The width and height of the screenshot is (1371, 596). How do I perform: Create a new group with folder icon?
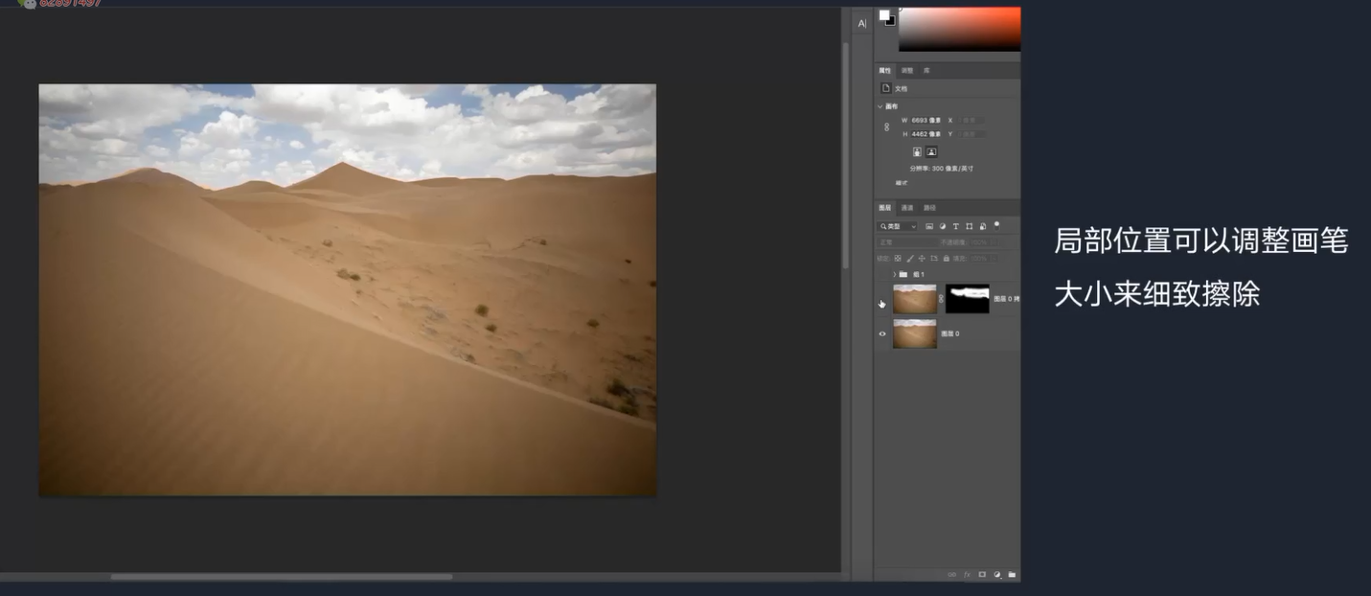pyautogui.click(x=1012, y=575)
